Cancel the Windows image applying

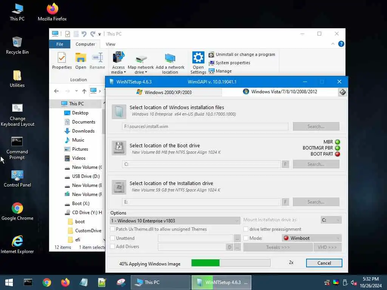pyautogui.click(x=324, y=263)
